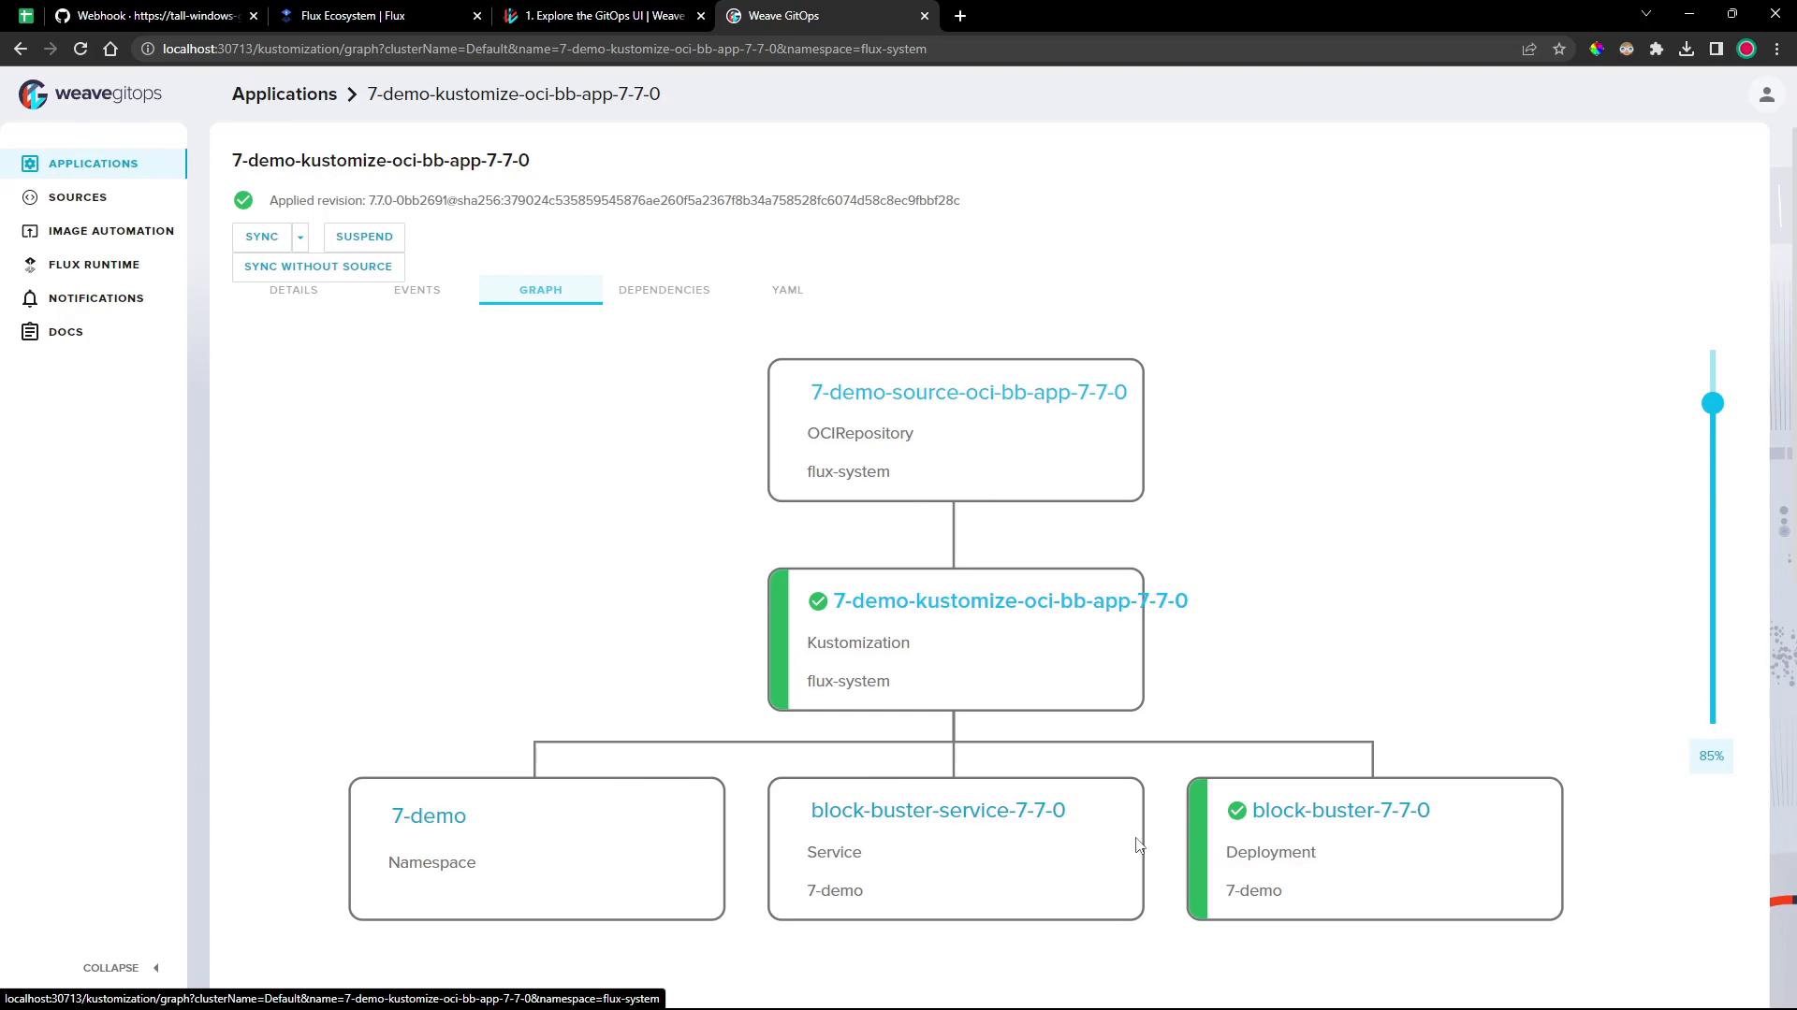This screenshot has width=1797, height=1010.
Task: Open the browser downloads icon
Action: tap(1687, 49)
